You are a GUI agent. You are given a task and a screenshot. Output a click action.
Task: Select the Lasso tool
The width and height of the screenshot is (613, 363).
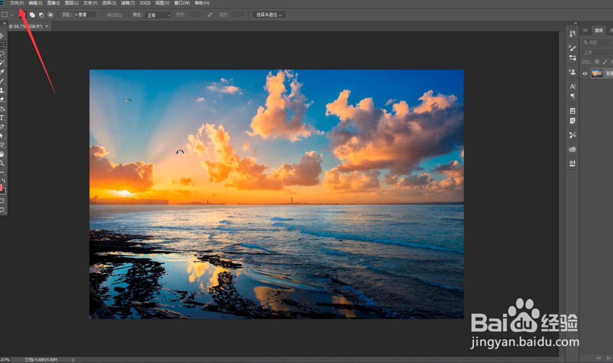2,54
